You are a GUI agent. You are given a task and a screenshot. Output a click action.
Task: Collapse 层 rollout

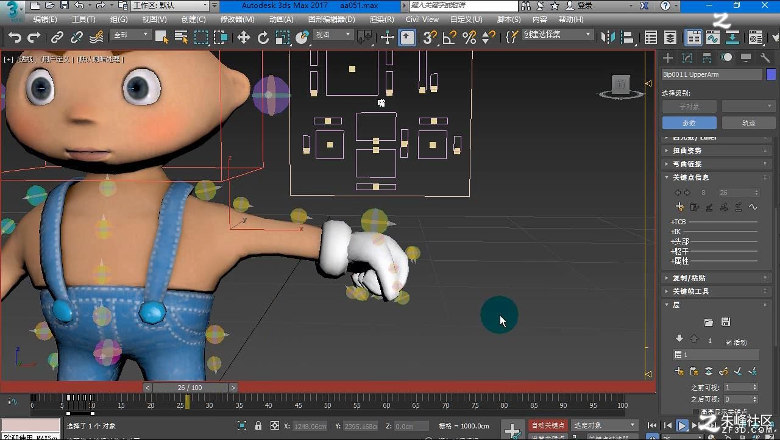pos(717,305)
